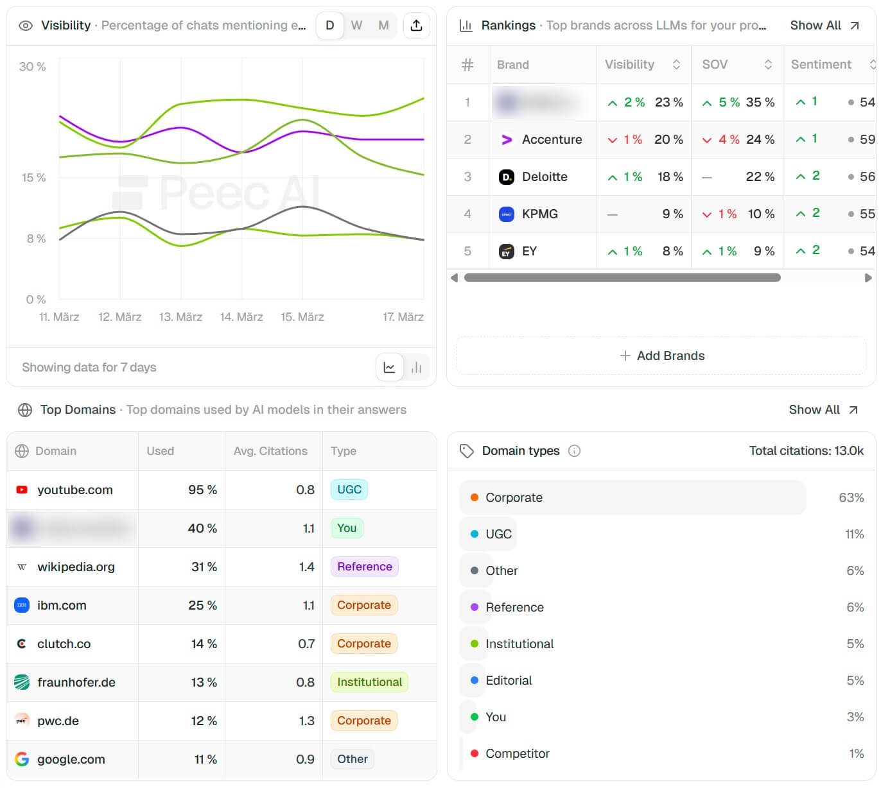Click the tag icon next to Domain types
The height and width of the screenshot is (788, 881).
[x=466, y=450]
